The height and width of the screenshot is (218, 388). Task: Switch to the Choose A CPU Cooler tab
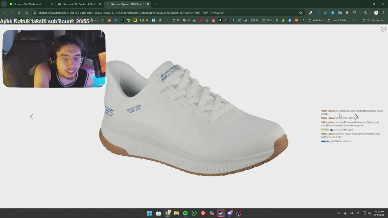79,4
